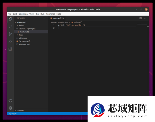Open the Source Control view icon
The width and height of the screenshot is (155, 122).
pos(10,34)
